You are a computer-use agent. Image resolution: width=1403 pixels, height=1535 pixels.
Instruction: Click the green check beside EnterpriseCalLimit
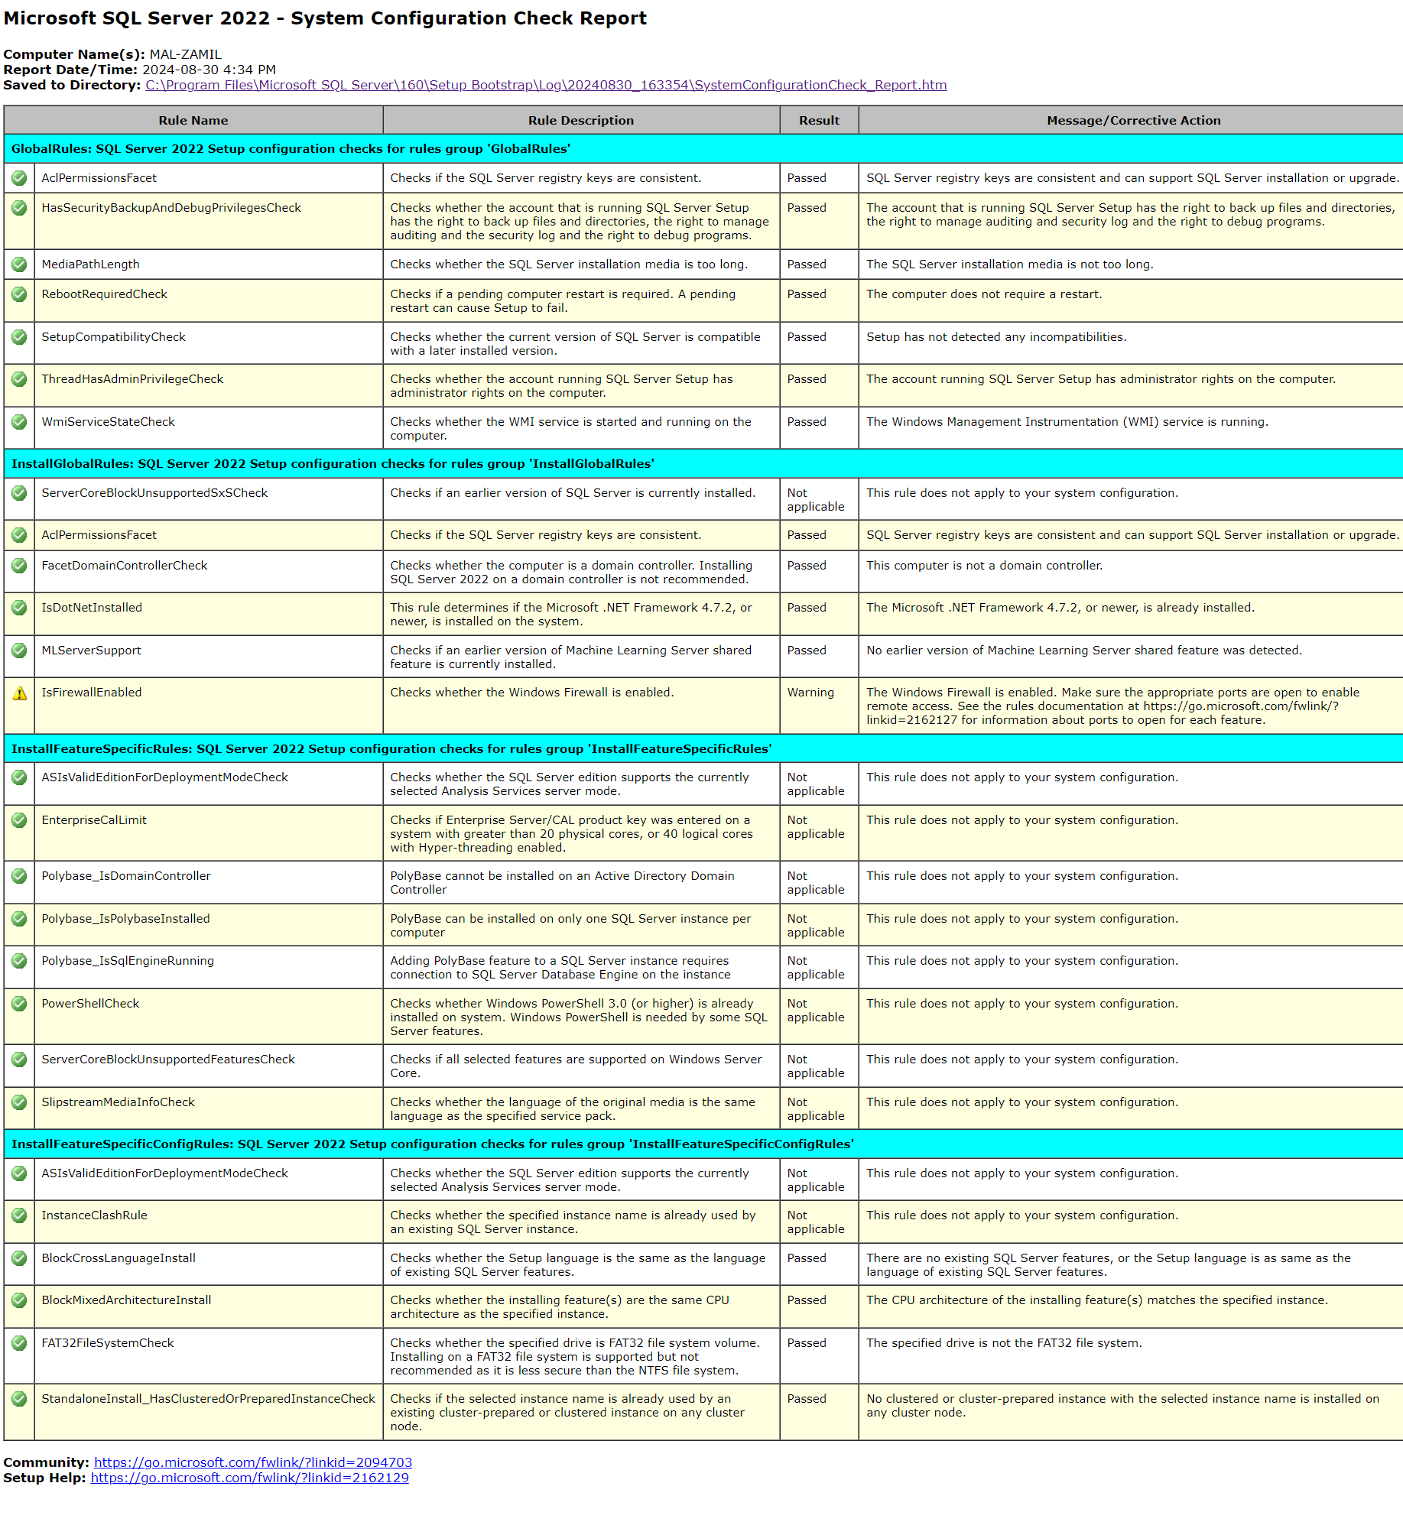(19, 820)
